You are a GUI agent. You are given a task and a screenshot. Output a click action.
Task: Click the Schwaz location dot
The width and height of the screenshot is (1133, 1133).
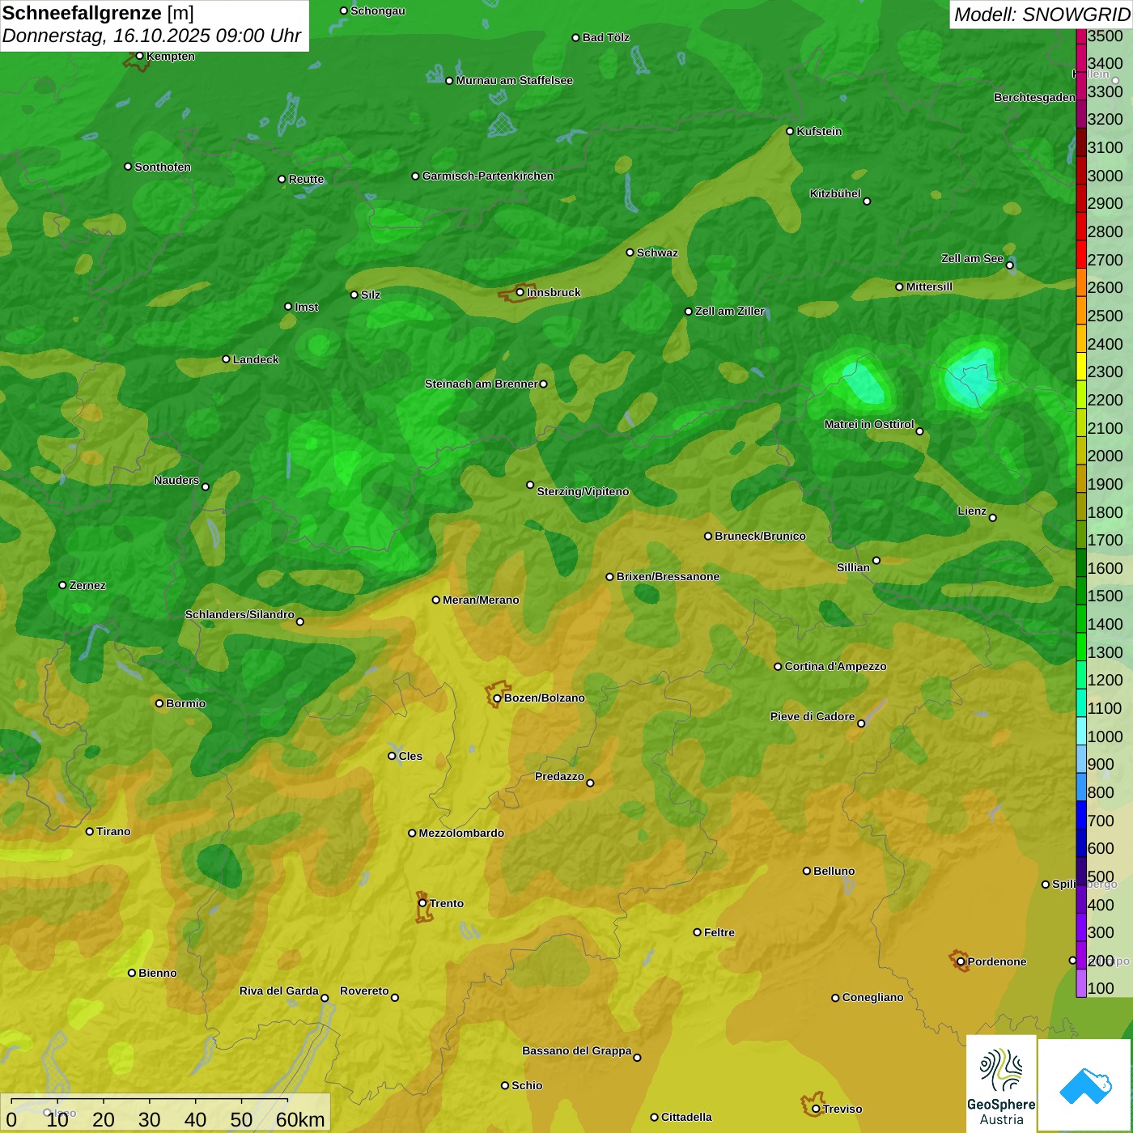tap(630, 252)
